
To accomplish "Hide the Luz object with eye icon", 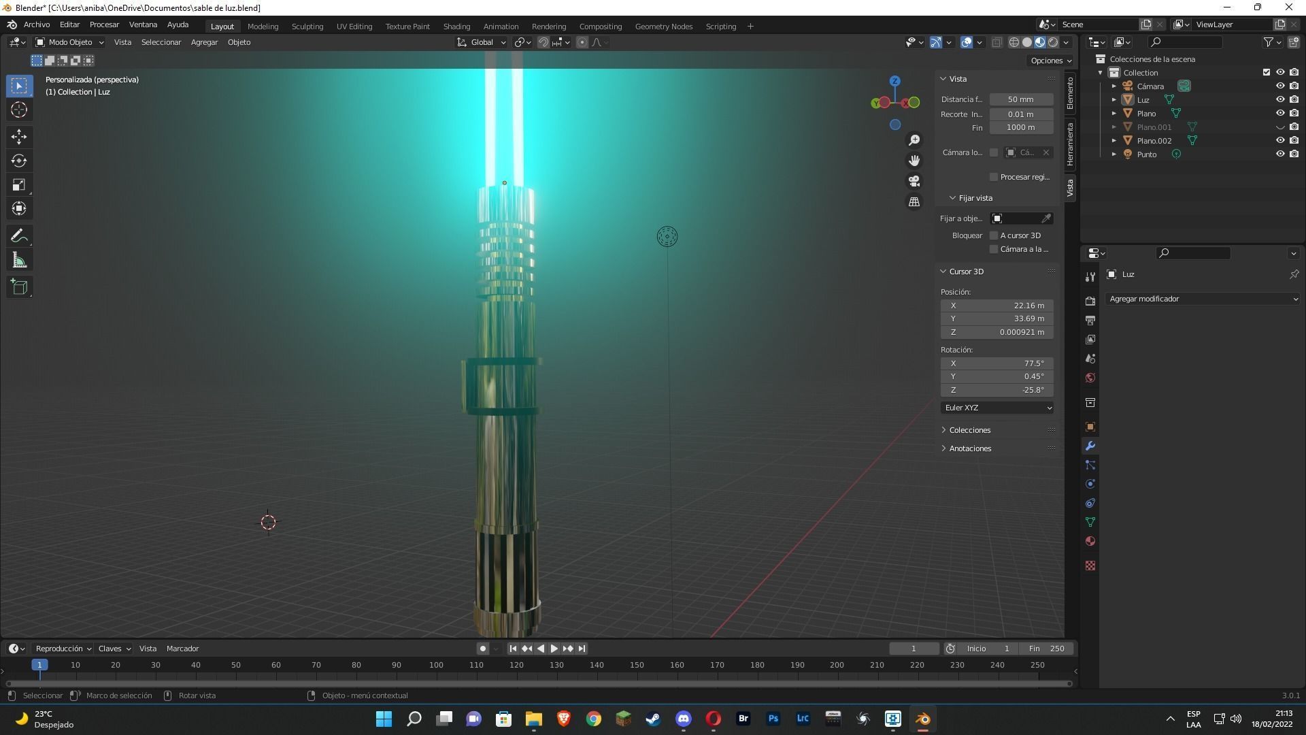I will (1280, 99).
